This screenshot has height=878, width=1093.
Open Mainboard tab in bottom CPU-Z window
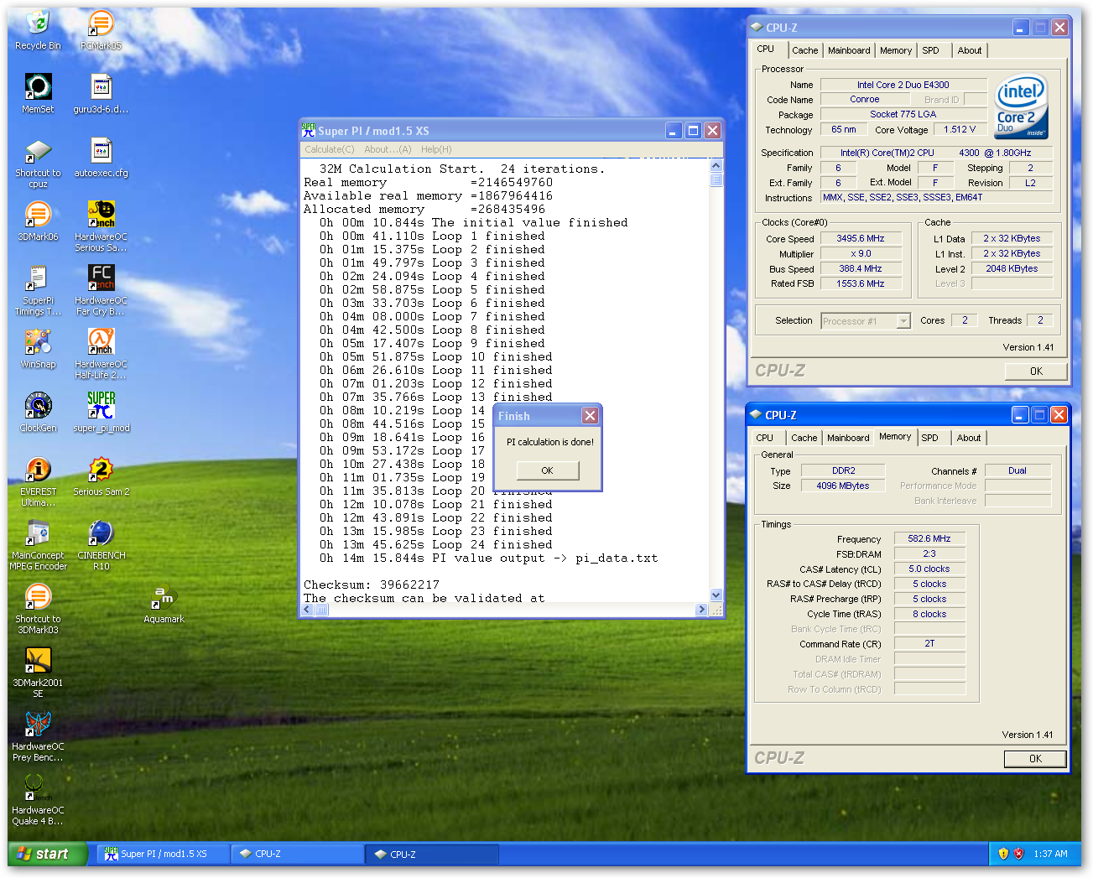pyautogui.click(x=848, y=438)
